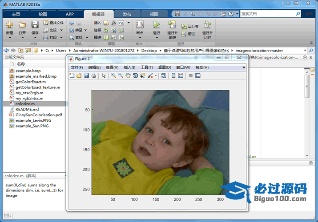The image size is (318, 222).
Task: Expand the Breakpoints (断点) dropdown
Action: (140, 37)
